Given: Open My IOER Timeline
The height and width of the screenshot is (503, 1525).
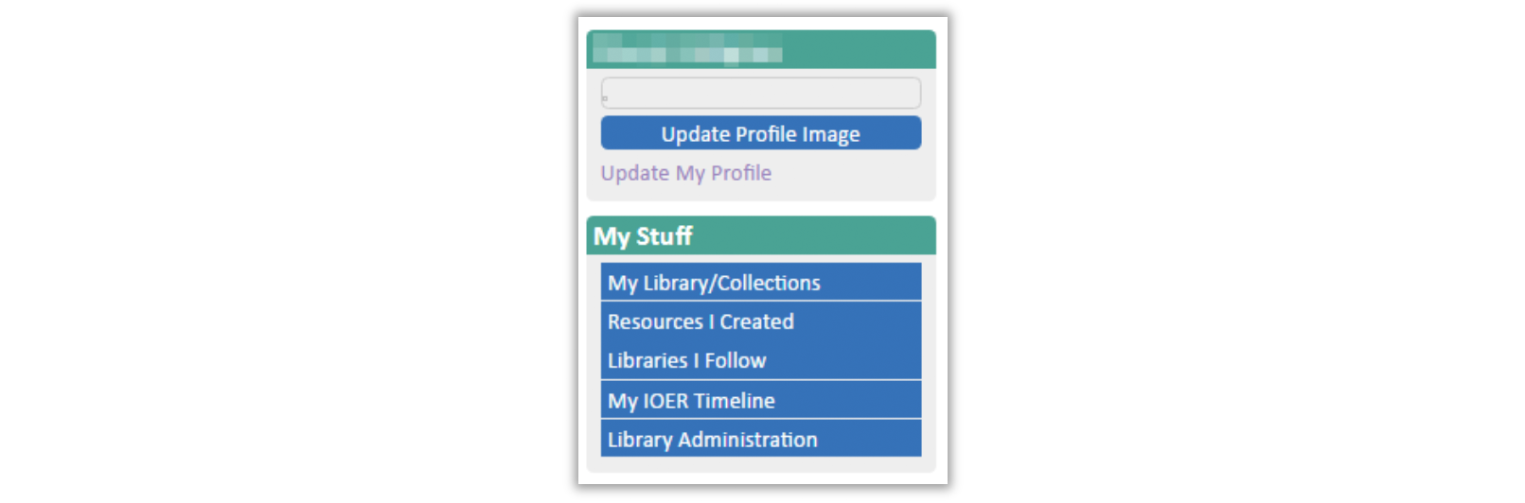Looking at the screenshot, I should click(760, 400).
